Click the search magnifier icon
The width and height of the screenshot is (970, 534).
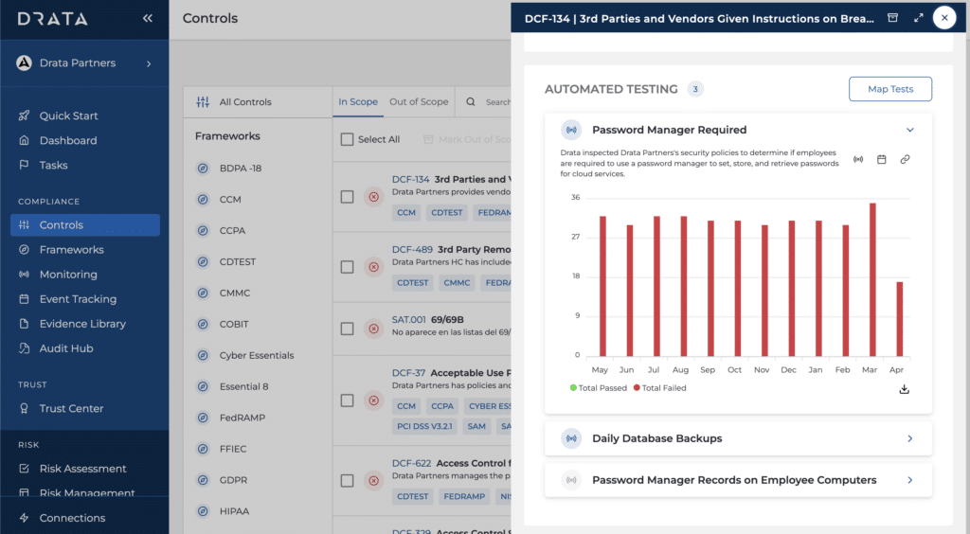[x=471, y=102]
